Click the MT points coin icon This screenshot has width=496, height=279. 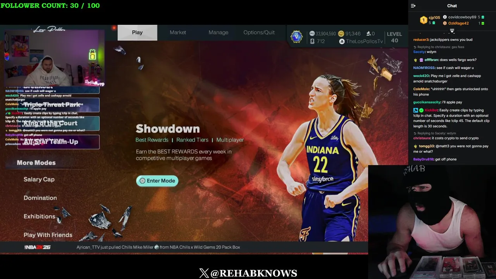pos(312,34)
